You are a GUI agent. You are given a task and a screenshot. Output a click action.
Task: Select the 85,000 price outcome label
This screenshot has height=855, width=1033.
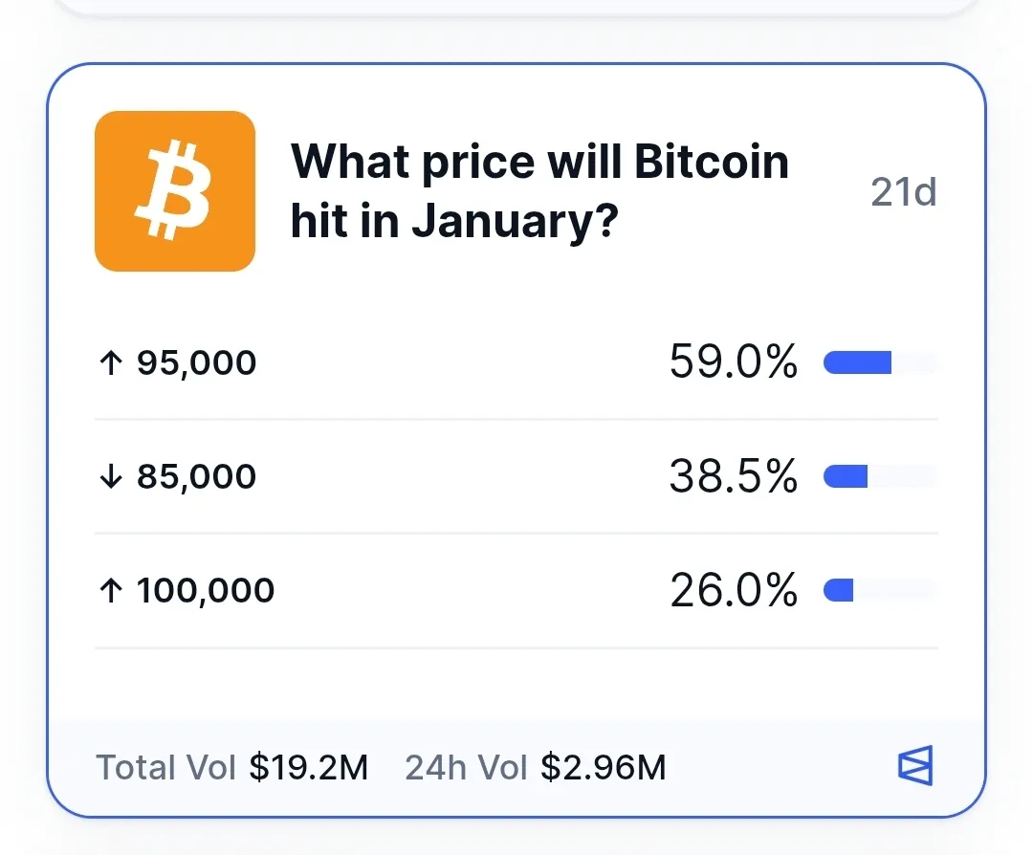(196, 476)
